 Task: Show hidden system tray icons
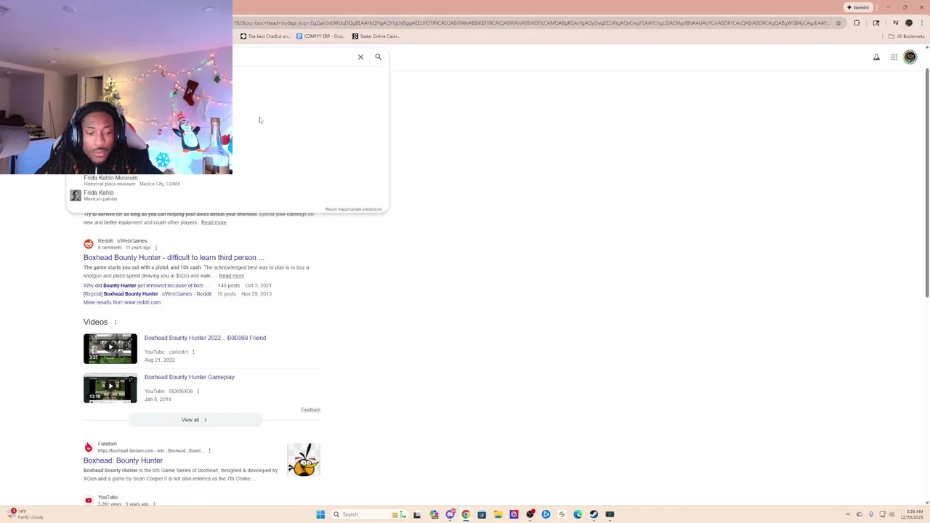(x=848, y=514)
